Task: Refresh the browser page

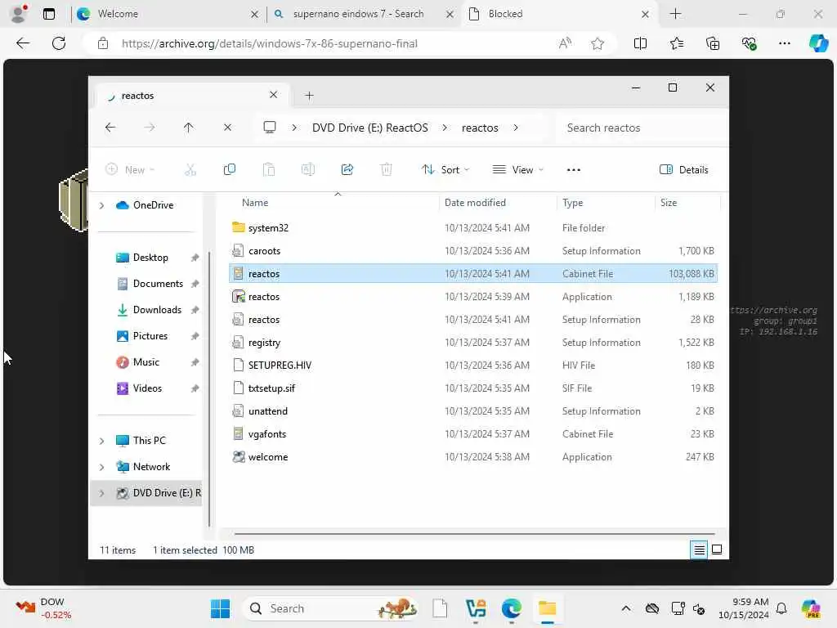Action: pos(59,43)
